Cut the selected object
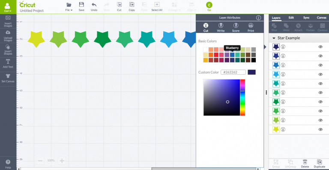The image size is (329, 170). [x=119, y=7]
